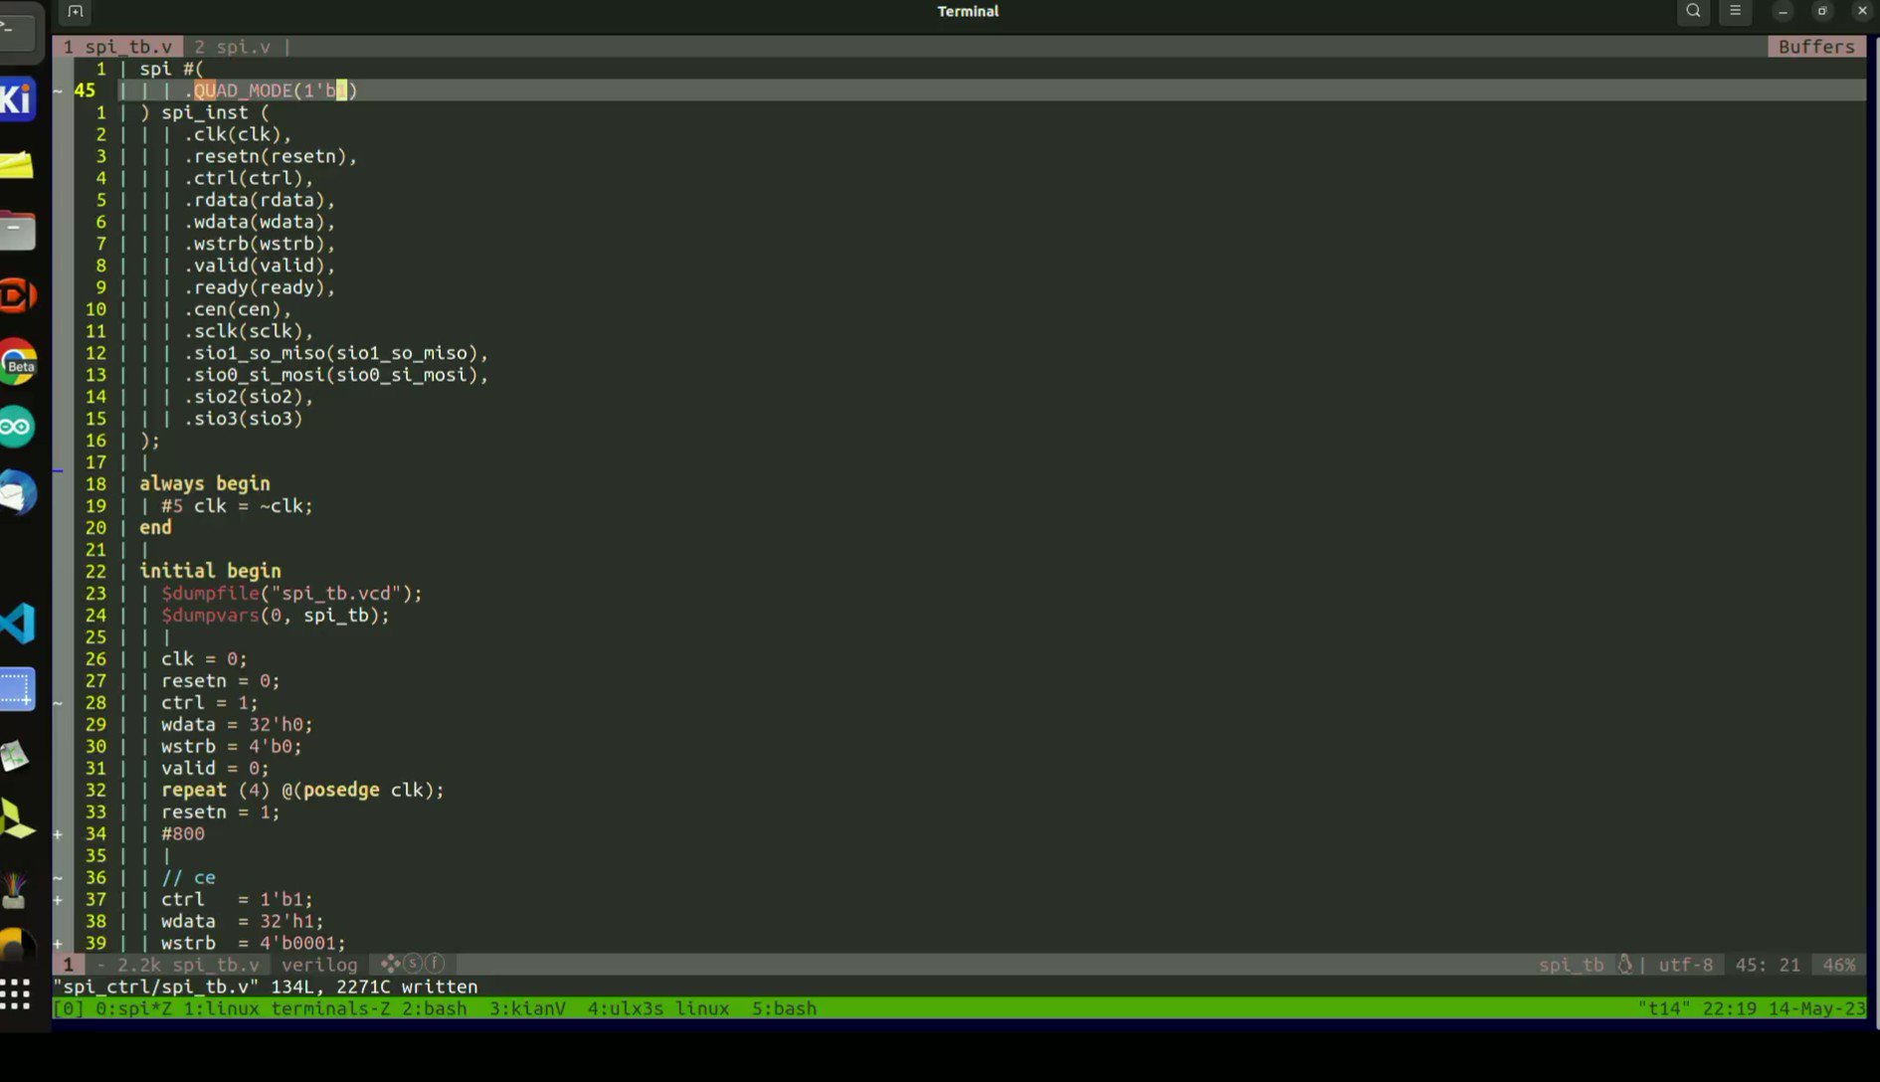Open the Files manager dock icon
1880x1082 pixels.
coord(17,231)
